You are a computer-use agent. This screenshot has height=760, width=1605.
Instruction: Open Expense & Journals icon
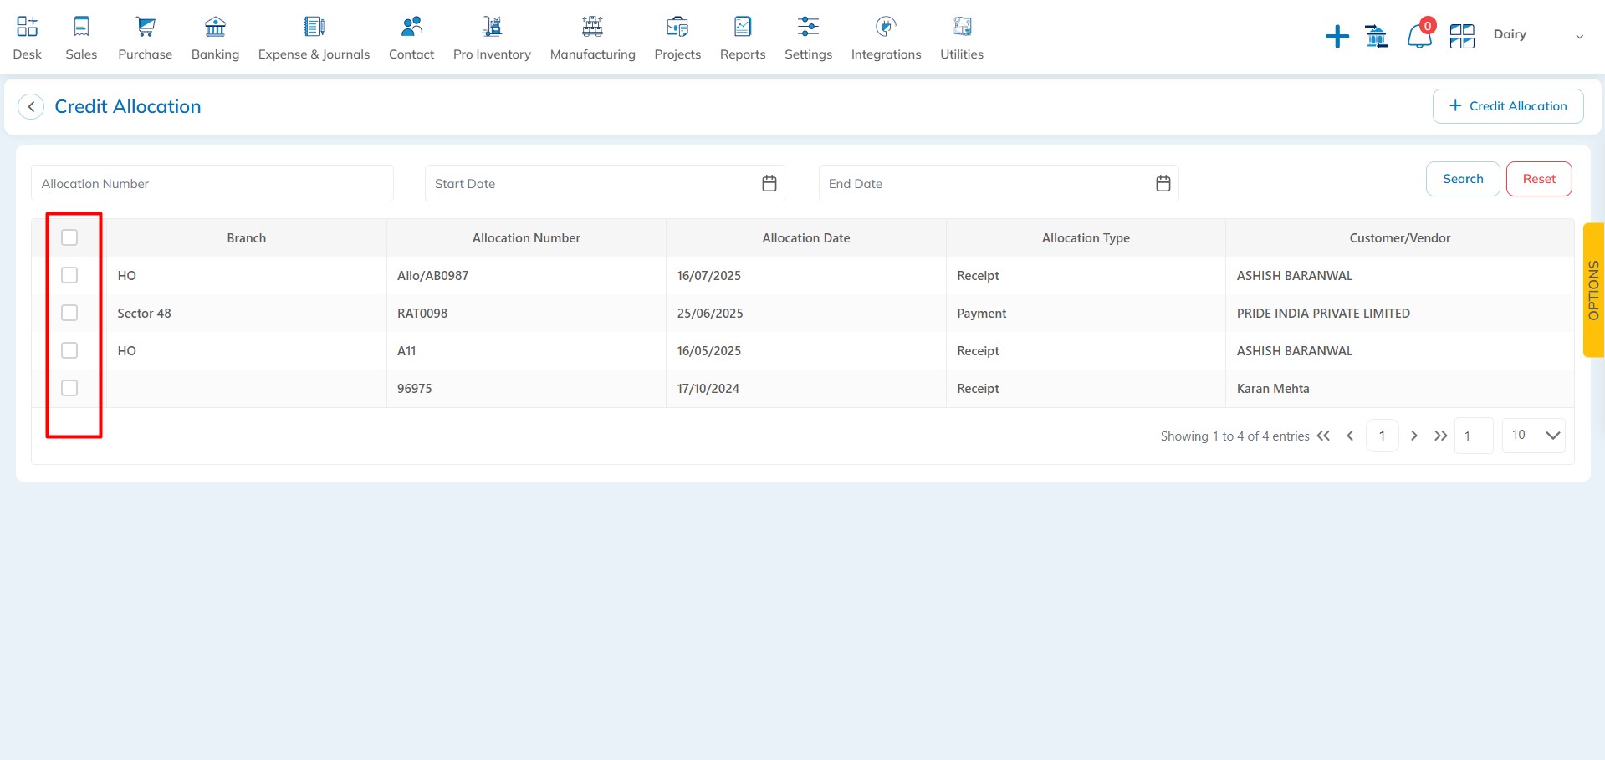[314, 27]
